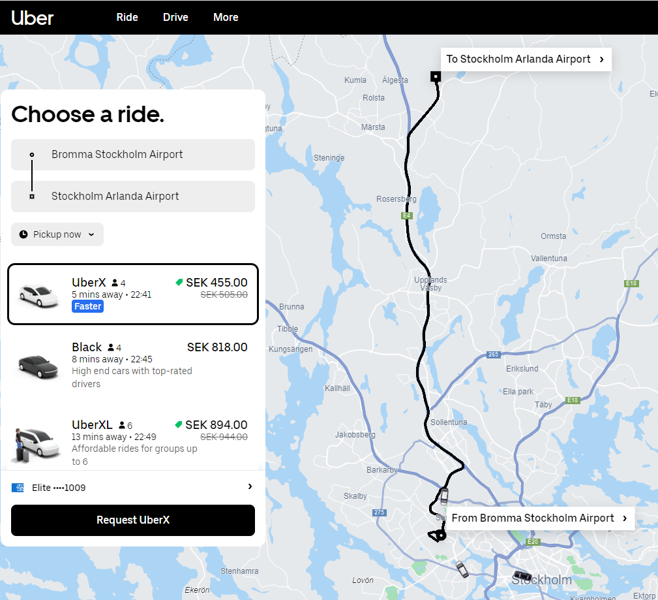658x600 pixels.
Task: Open the Drive menu
Action: click(175, 18)
